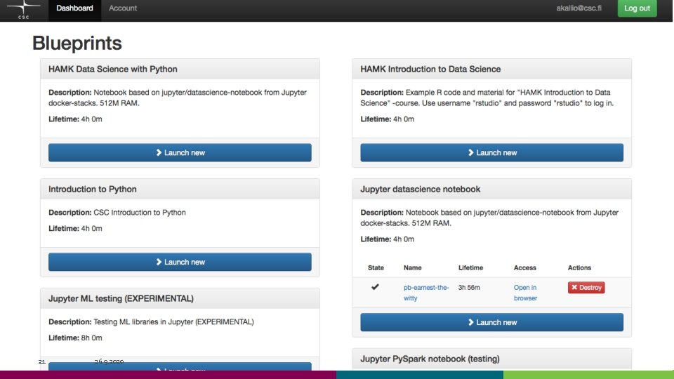Click the 3h 56m lifetime value
Screen dimensions: 674x379
coord(468,288)
